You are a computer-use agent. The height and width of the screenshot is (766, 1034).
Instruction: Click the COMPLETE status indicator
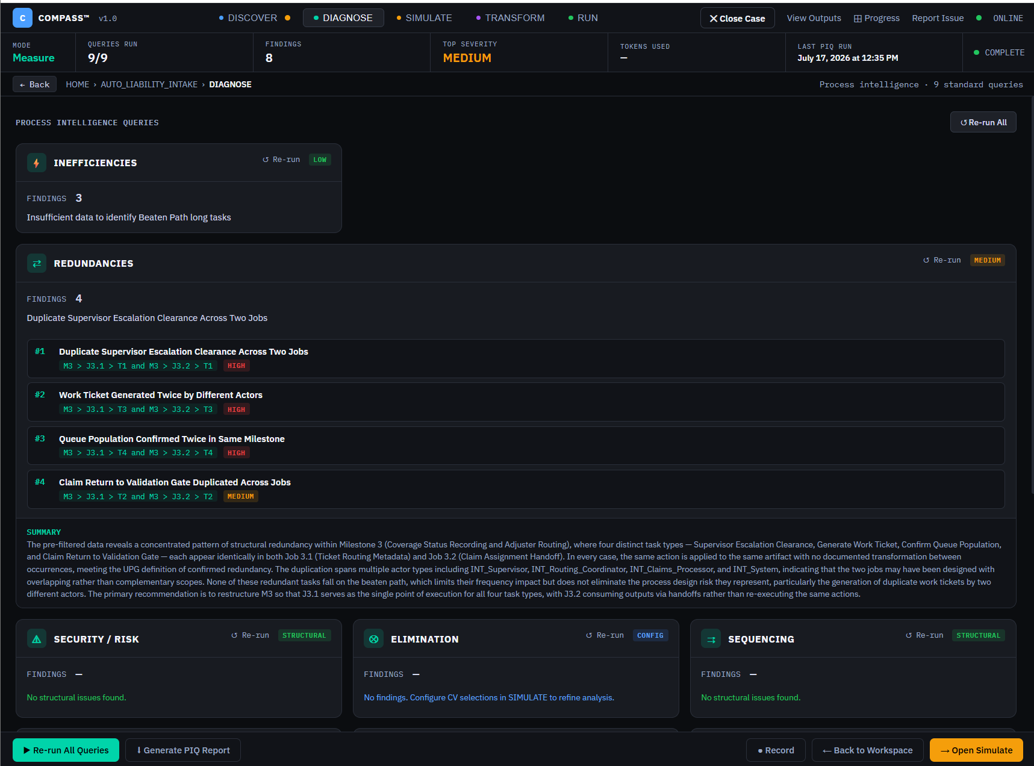click(x=999, y=52)
